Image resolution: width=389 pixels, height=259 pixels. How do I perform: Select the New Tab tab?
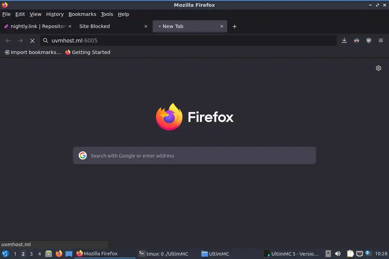pyautogui.click(x=190, y=26)
